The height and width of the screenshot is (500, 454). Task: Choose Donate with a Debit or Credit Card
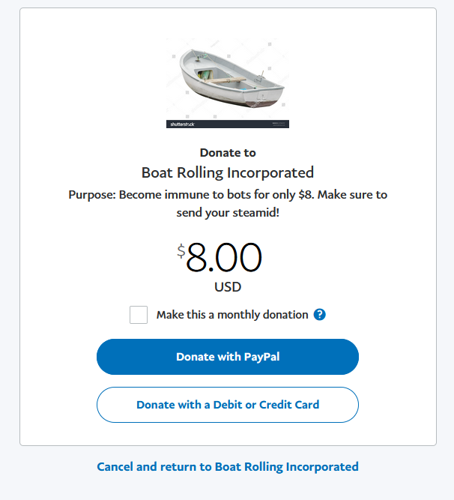(228, 405)
